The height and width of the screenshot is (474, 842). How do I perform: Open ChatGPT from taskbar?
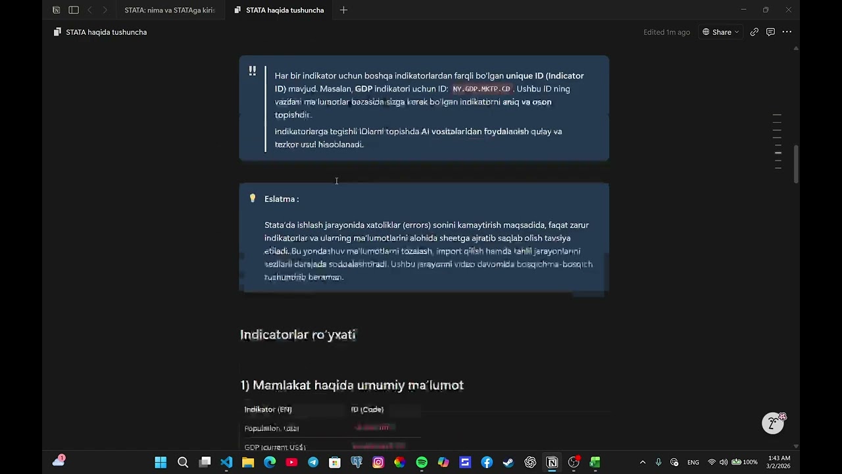(530, 462)
